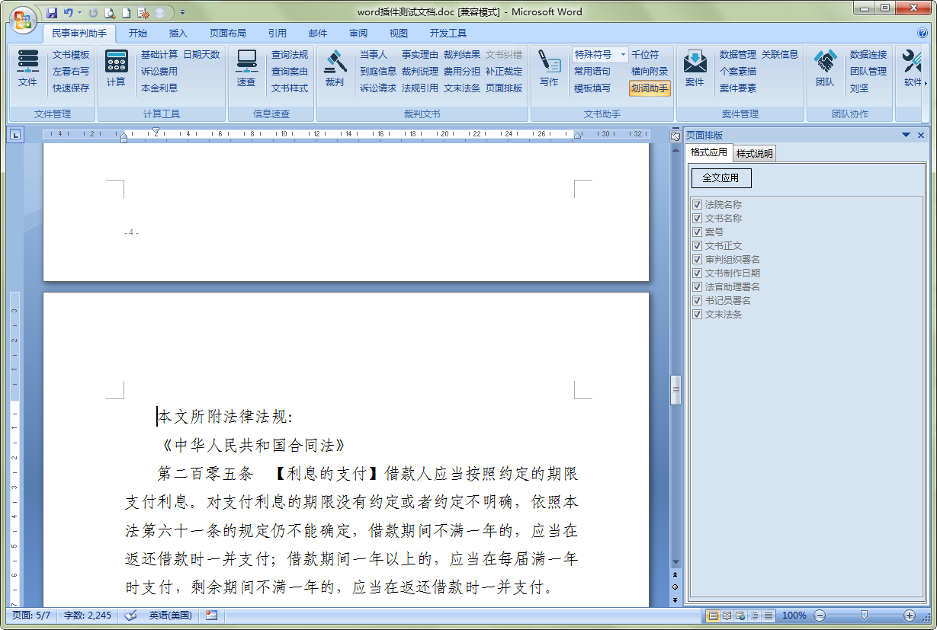
Task: Toggle the 审判组织署名 checkbox
Action: point(697,260)
